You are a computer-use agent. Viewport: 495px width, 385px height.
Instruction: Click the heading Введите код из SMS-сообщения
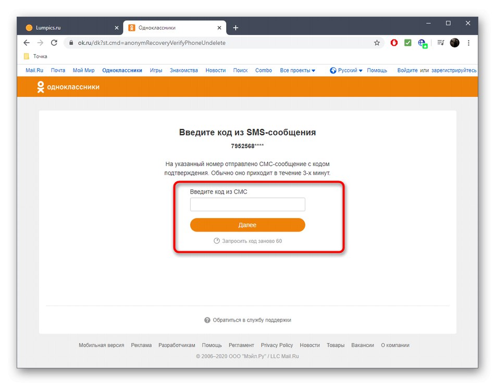click(x=247, y=132)
